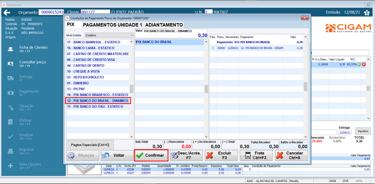Viewport: 375px width, 184px height.
Task: Switch to the ADIANTAMENTO tab
Action: [164, 25]
